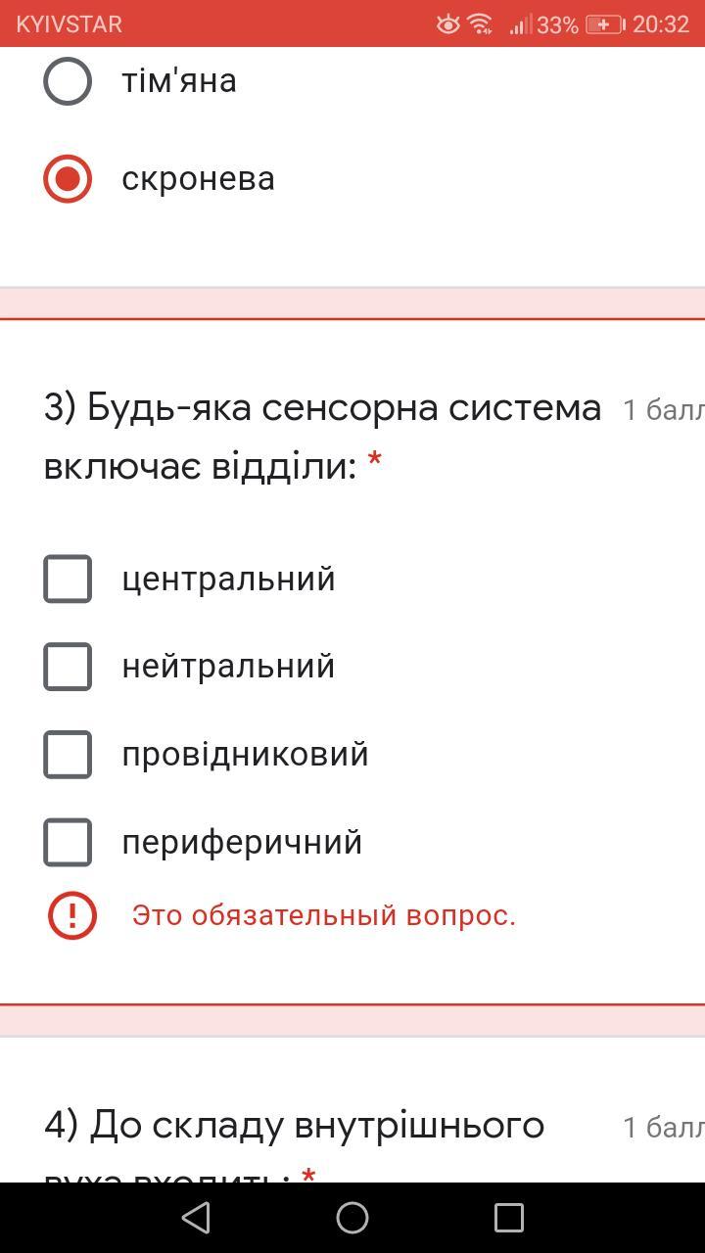This screenshot has width=705, height=1253.
Task: Tap the Android back navigation icon
Action: 196,1218
